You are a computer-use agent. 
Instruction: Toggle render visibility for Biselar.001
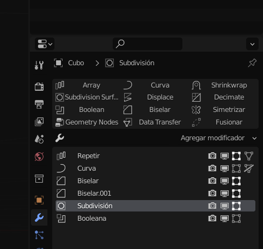(x=212, y=194)
